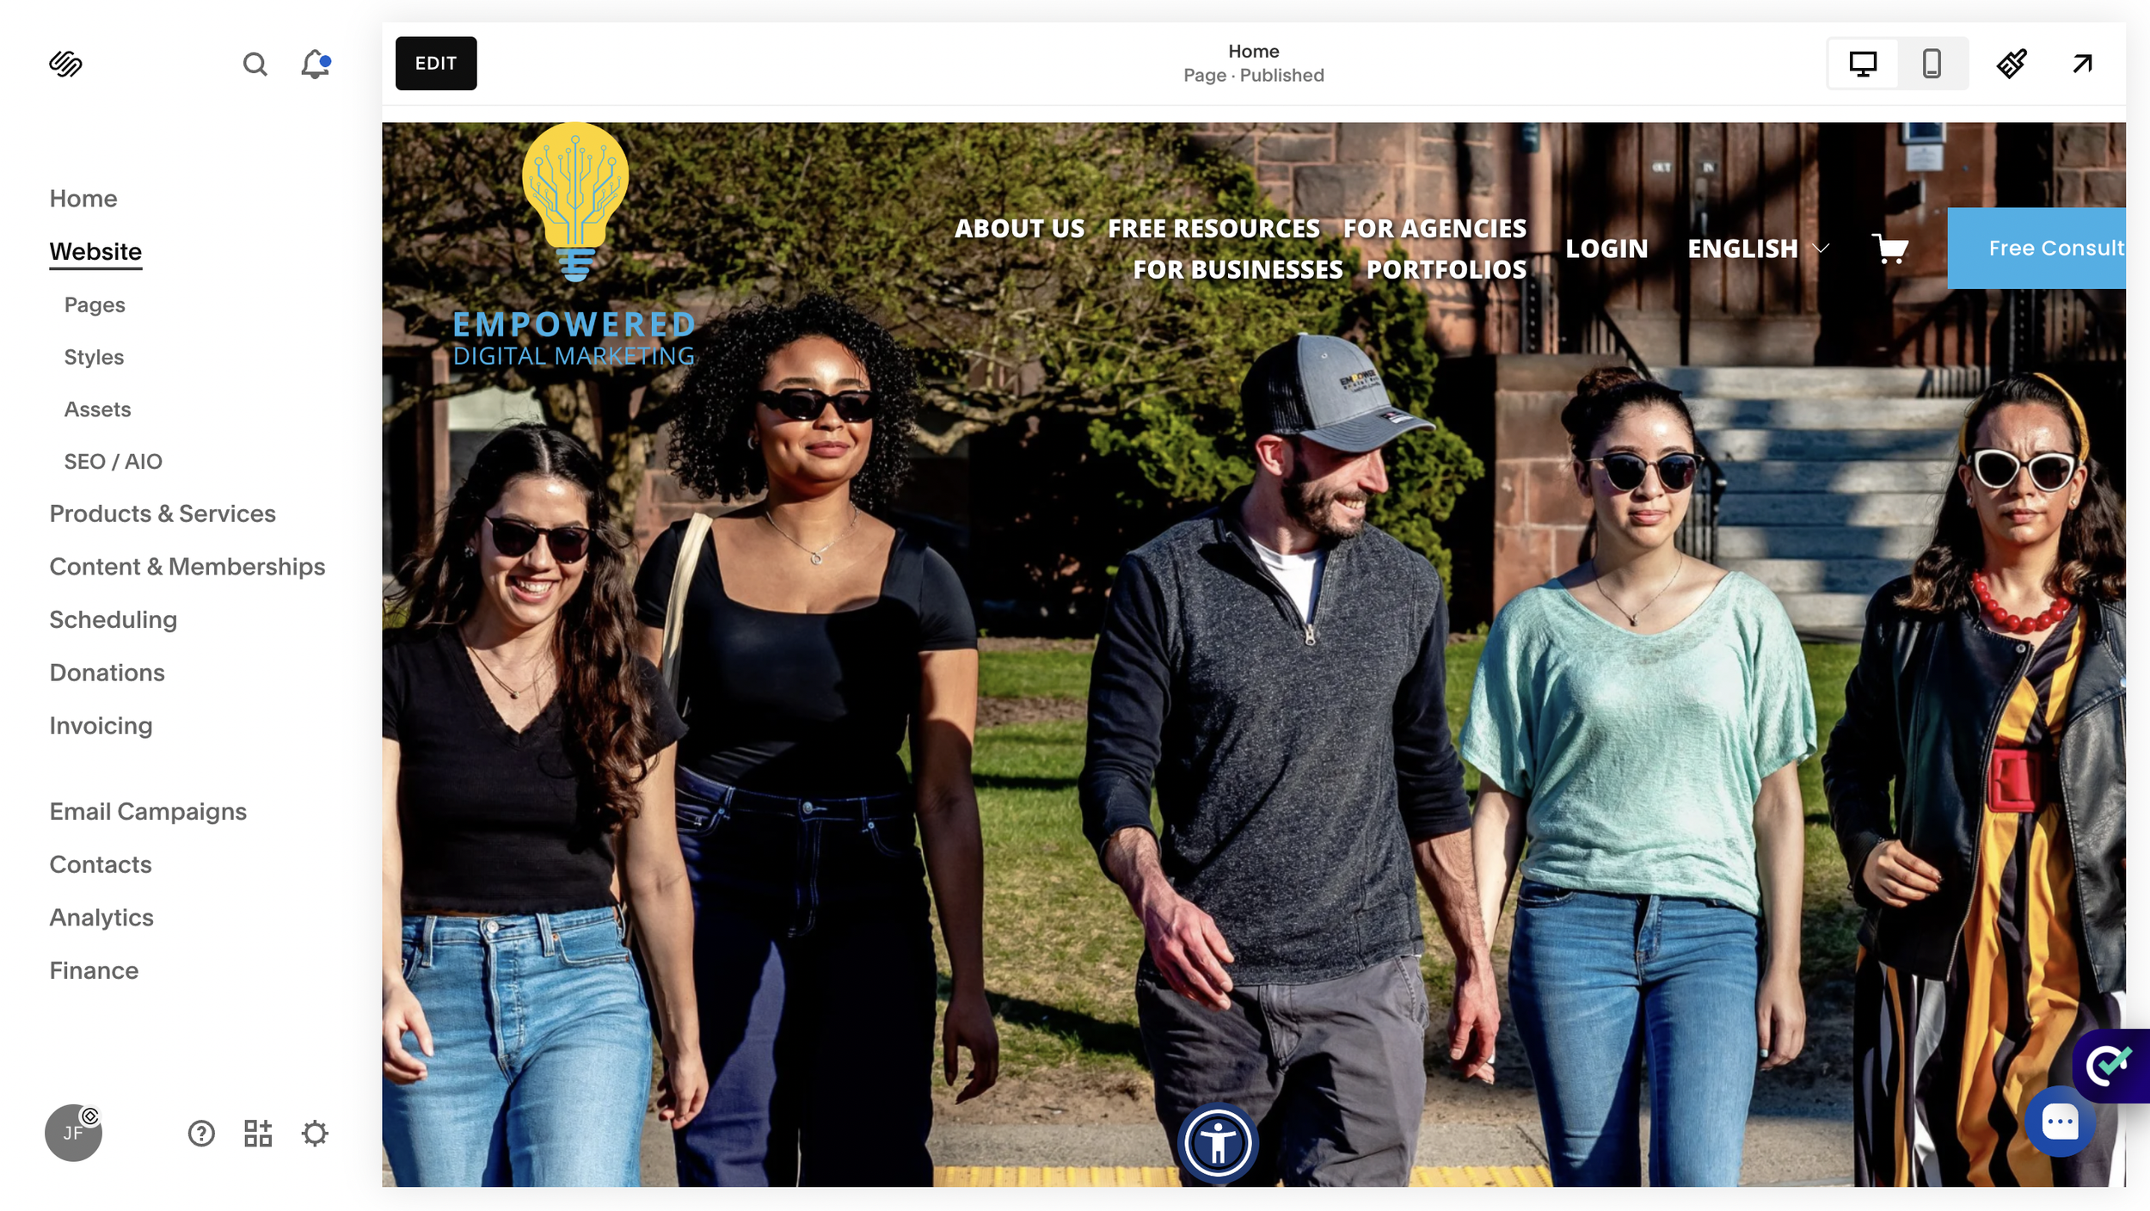Open site in new window arrow
This screenshot has width=2150, height=1211.
pyautogui.click(x=2082, y=64)
